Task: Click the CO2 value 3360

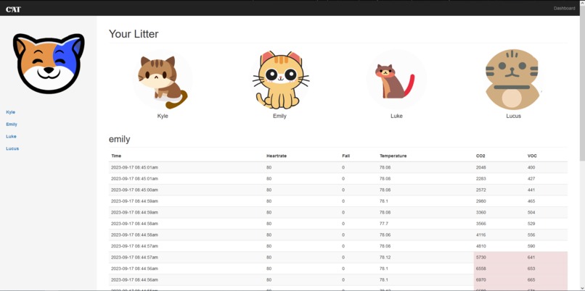Action: pyautogui.click(x=481, y=213)
